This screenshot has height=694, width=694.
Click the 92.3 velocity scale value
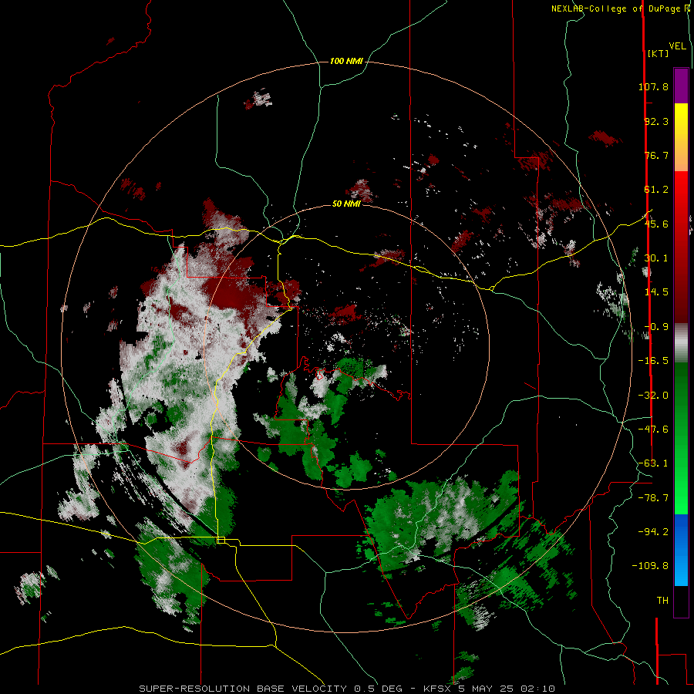point(656,121)
